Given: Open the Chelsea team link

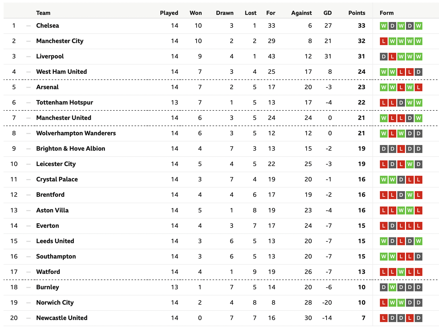Looking at the screenshot, I should click(x=48, y=26).
